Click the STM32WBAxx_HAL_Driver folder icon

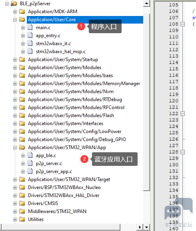[22, 195]
